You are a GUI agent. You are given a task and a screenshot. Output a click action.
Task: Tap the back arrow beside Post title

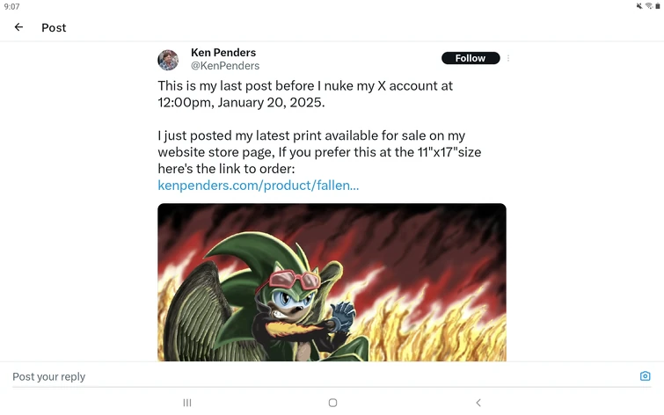tap(18, 27)
